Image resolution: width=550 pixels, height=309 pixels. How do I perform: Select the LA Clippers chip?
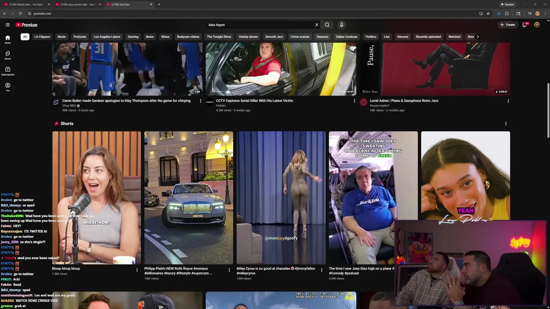42,36
